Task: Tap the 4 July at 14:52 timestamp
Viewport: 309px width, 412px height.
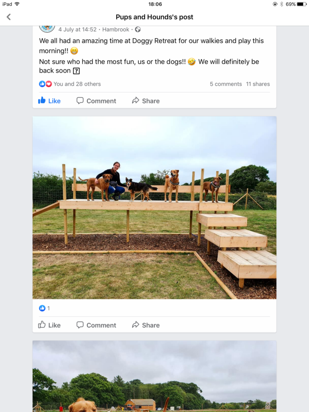Action: pos(77,29)
